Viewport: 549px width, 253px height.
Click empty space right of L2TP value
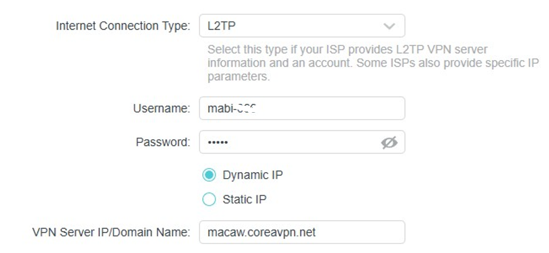point(308,26)
